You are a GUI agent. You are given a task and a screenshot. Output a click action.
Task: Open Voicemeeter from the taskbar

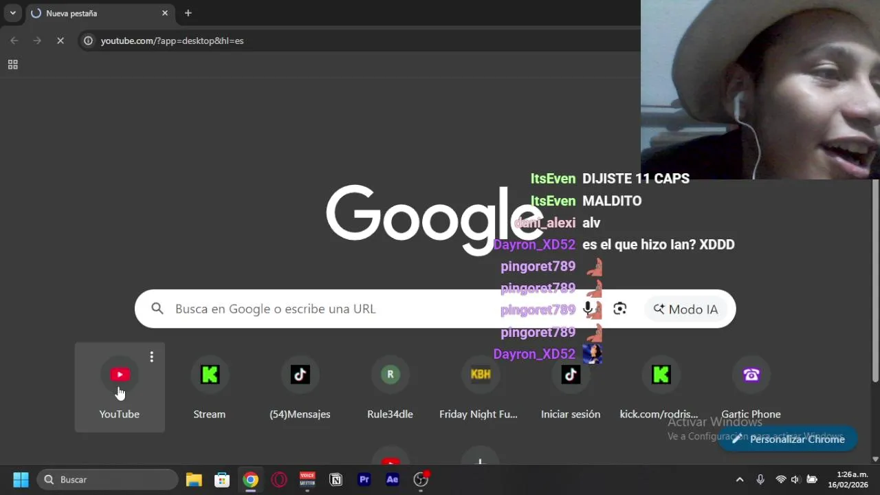[x=307, y=479]
